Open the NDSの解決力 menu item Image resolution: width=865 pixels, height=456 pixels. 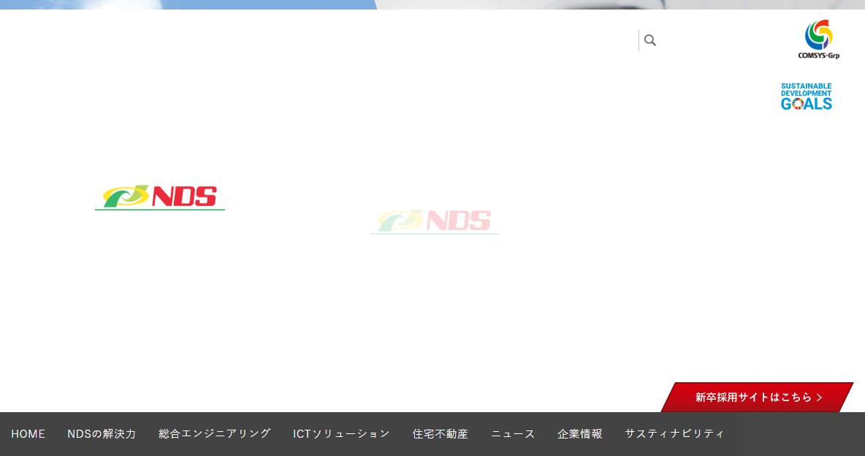coord(102,434)
